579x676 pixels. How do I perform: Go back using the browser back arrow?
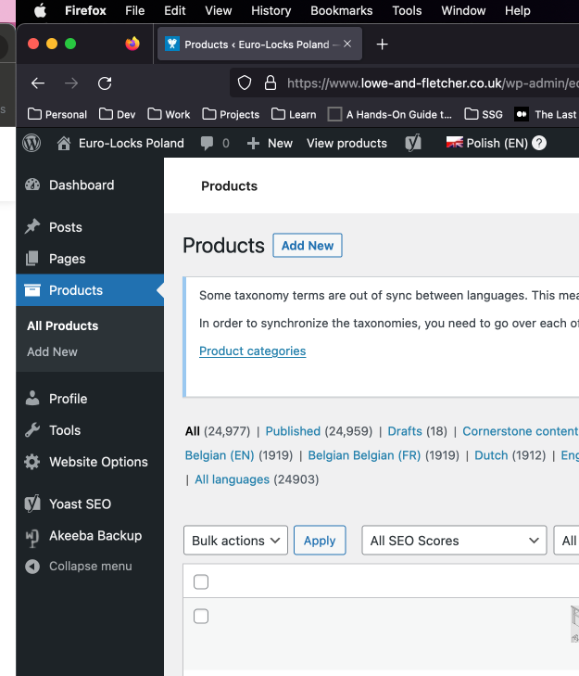pyautogui.click(x=38, y=83)
